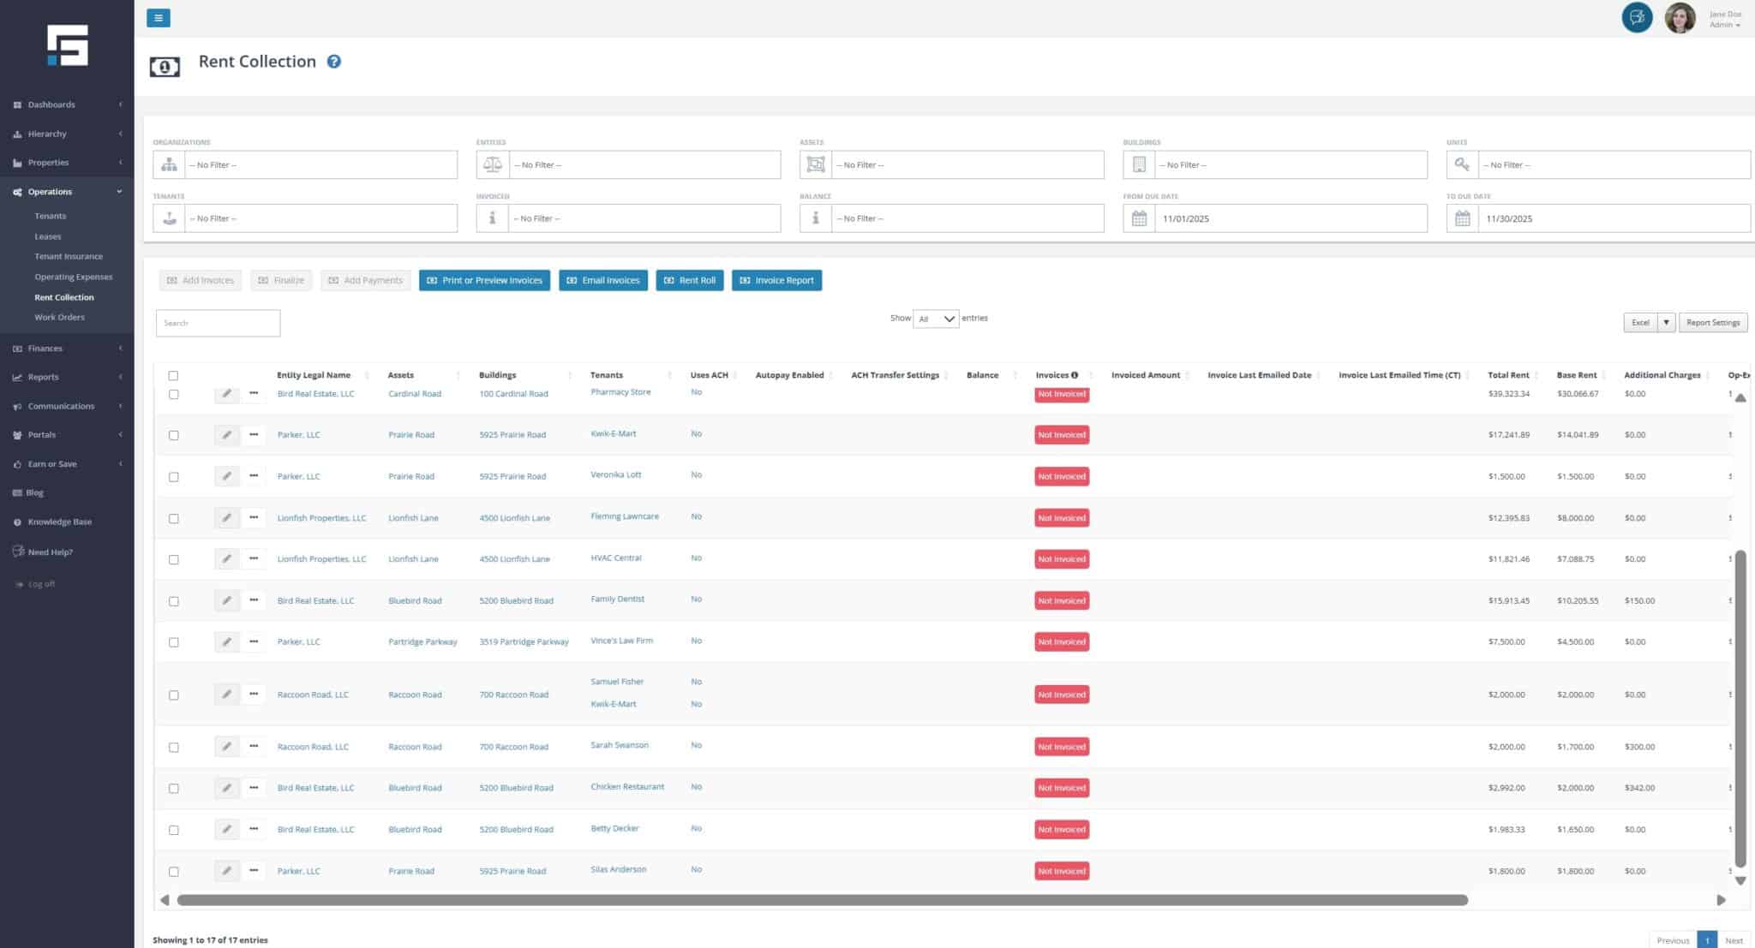Screen dimensions: 1755x948
Task: Expand the Excel export dropdown arrow
Action: pos(1666,323)
